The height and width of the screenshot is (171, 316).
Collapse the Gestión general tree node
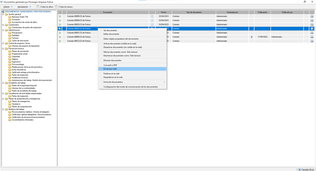(x=3, y=14)
